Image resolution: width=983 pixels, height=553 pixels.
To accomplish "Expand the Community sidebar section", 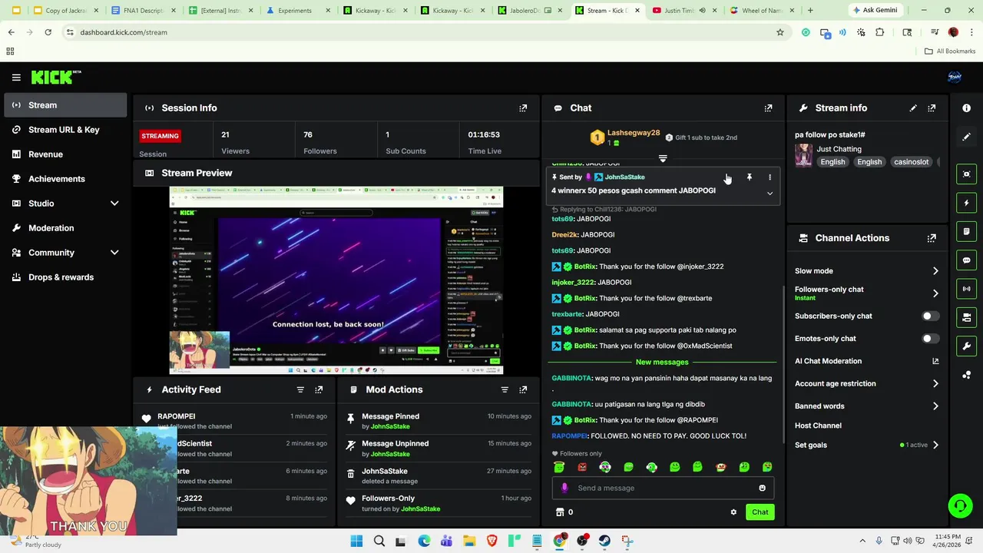I will pos(114,253).
